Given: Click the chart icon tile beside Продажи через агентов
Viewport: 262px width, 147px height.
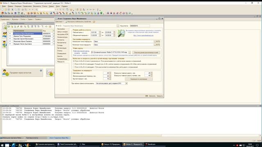Looking at the screenshot, I should click(x=50, y=73).
